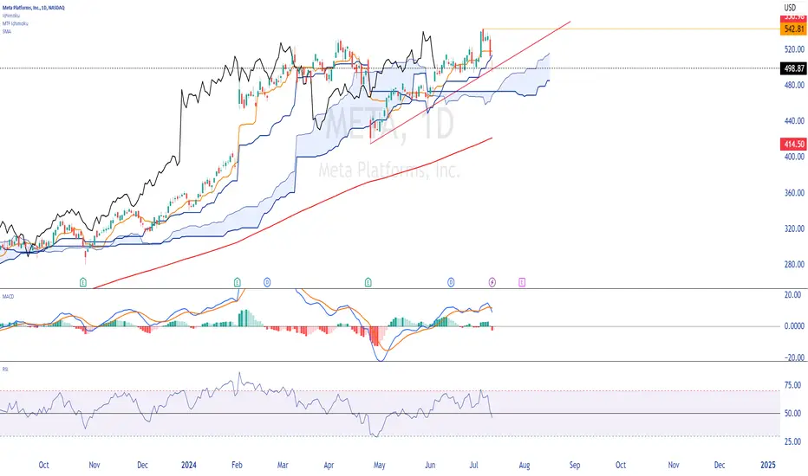Open the earnings marker in late April

[x=368, y=282]
